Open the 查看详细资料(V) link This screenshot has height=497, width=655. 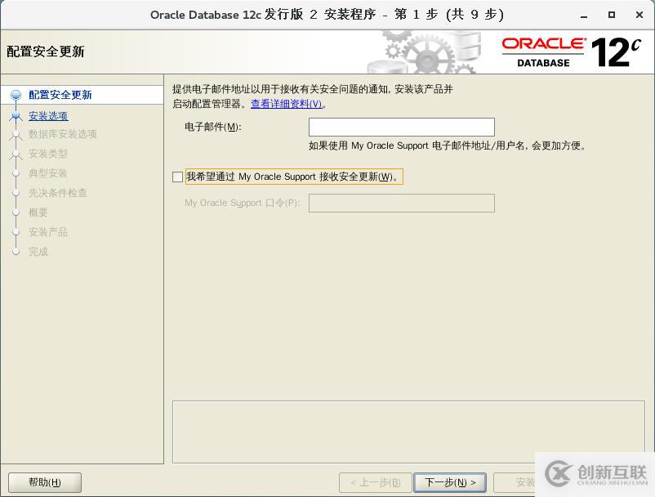(287, 104)
